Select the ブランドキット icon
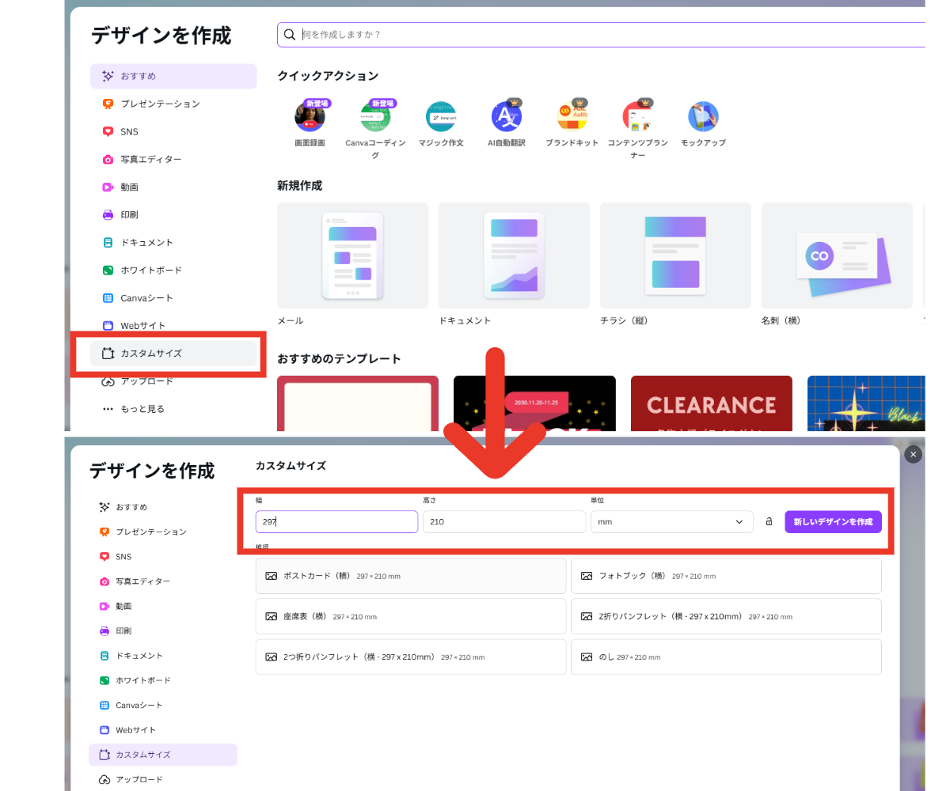The image size is (950, 791). 572,117
